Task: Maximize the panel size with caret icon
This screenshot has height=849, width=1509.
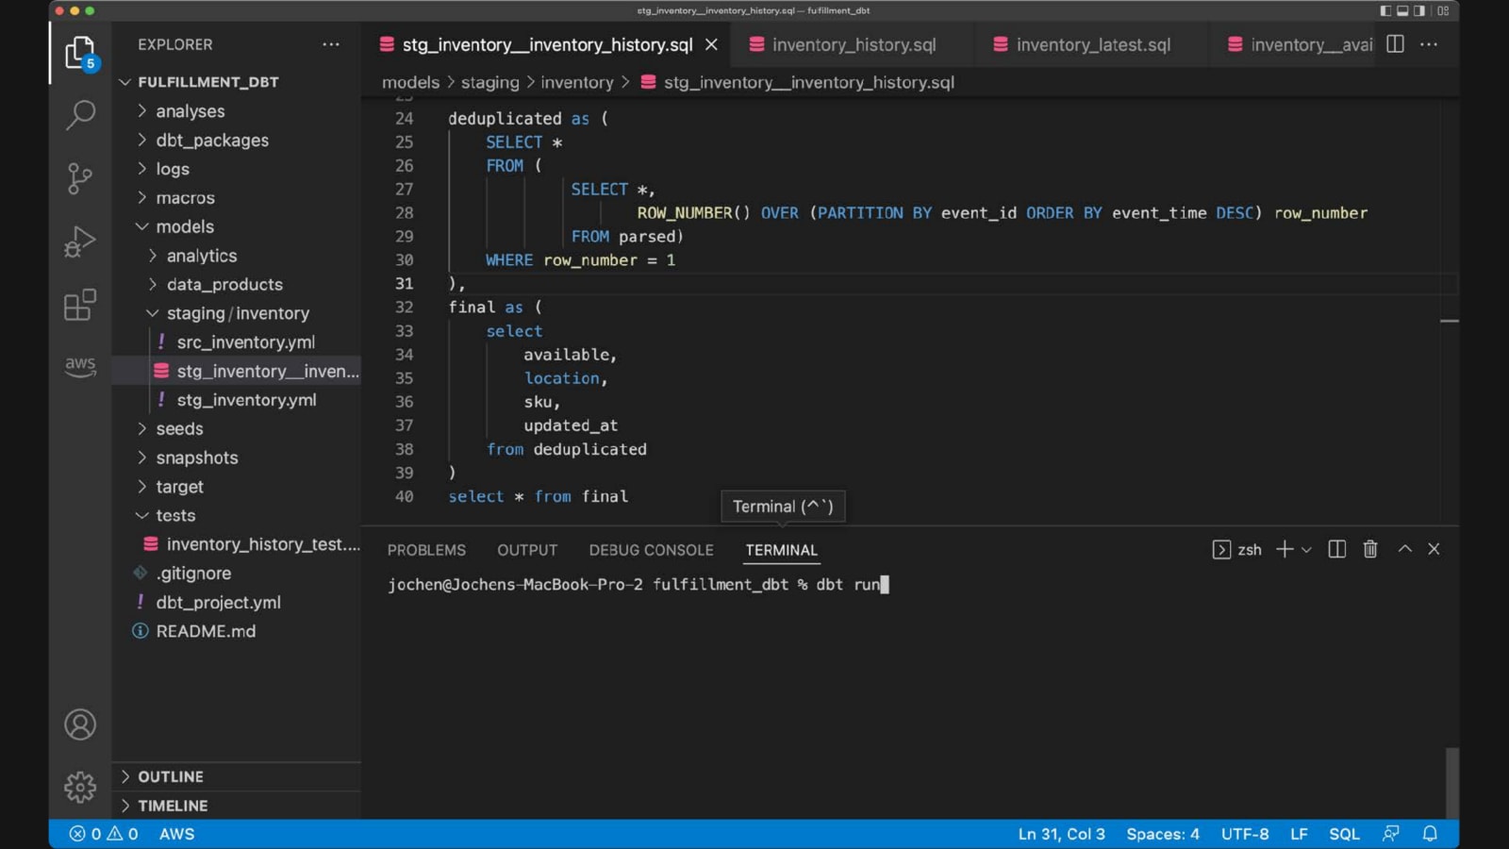Action: tap(1404, 548)
